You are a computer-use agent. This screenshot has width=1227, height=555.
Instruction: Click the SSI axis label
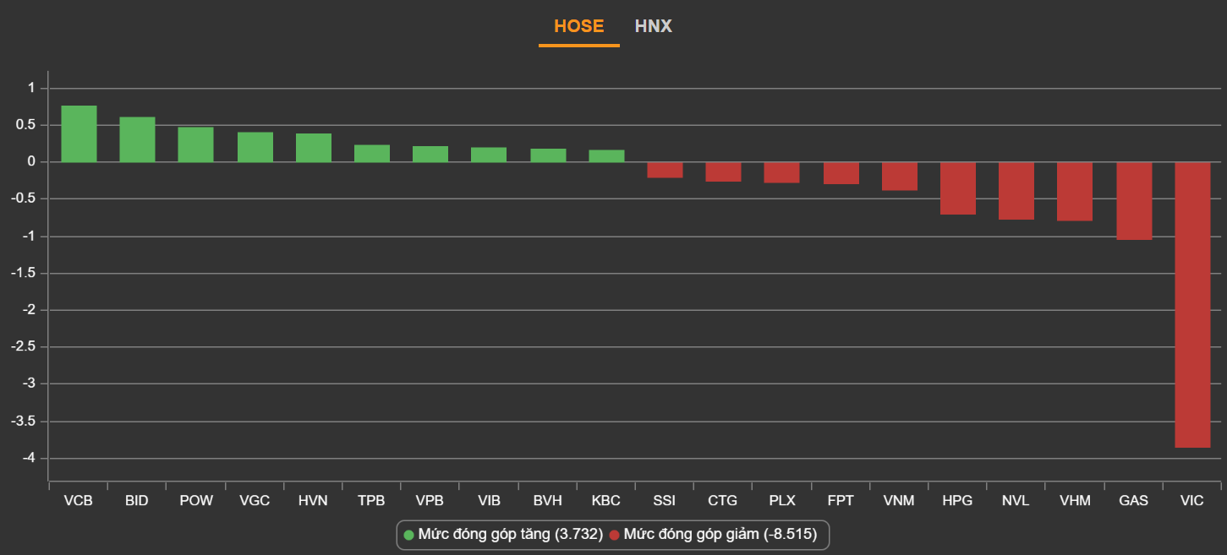(x=665, y=500)
